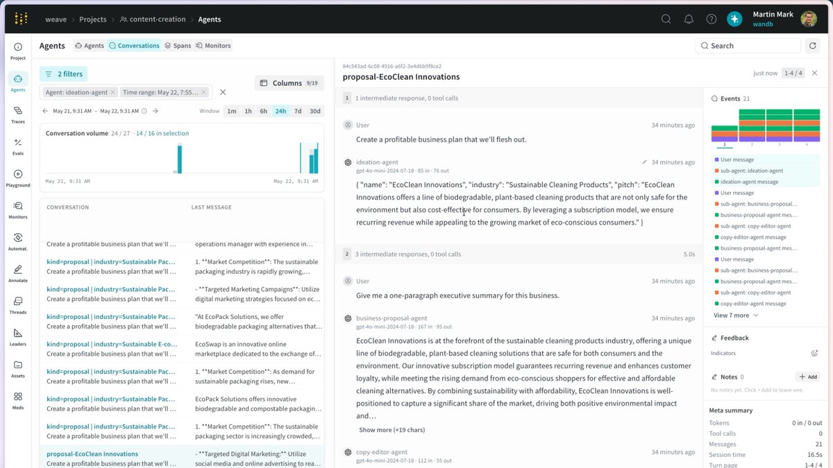The width and height of the screenshot is (833, 468).
Task: Open Traces in the left sidebar
Action: [18, 114]
